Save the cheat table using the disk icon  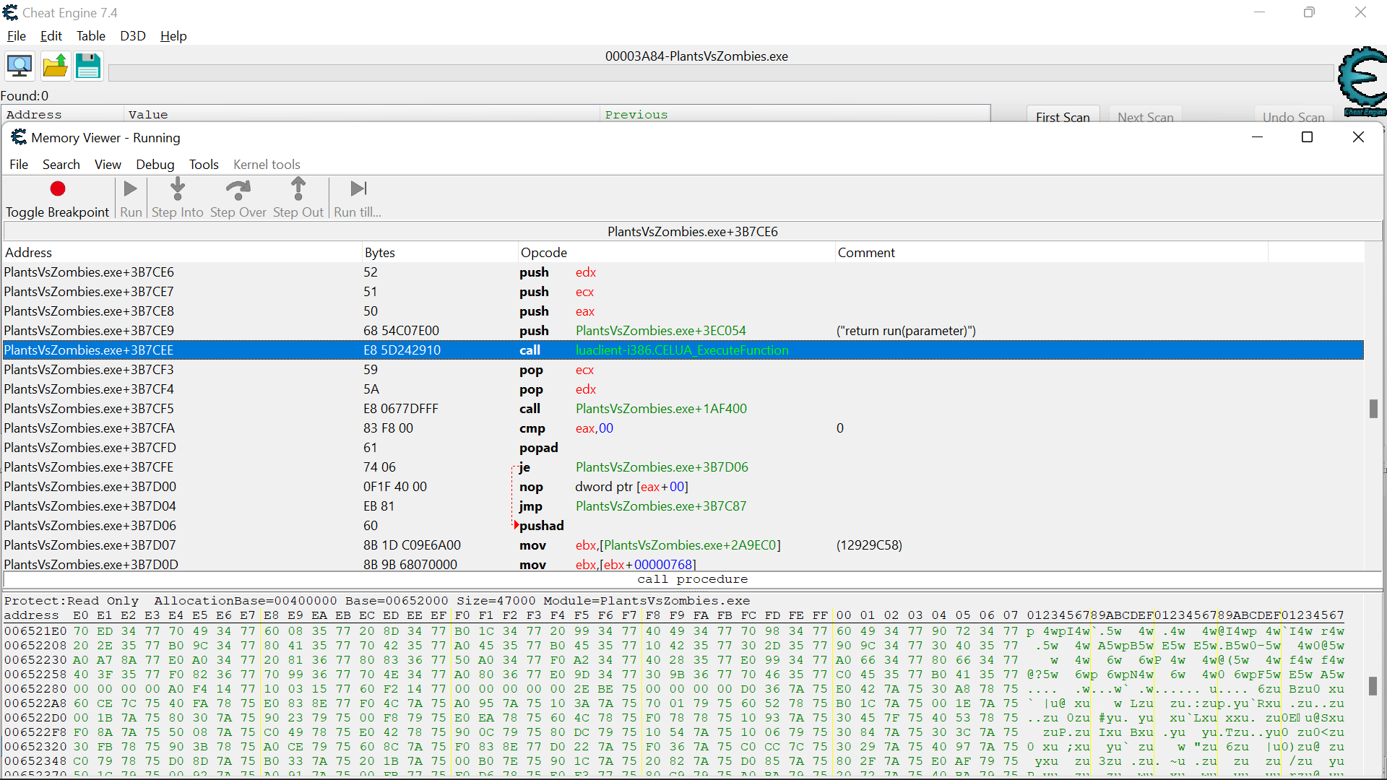click(87, 65)
